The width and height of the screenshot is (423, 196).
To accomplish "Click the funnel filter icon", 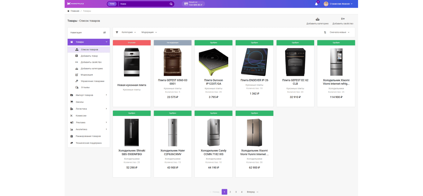I will (117, 32).
